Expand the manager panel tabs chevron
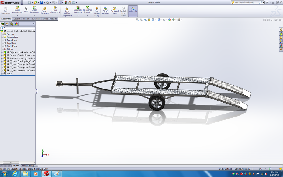The width and height of the screenshot is (283, 177). 34,24
